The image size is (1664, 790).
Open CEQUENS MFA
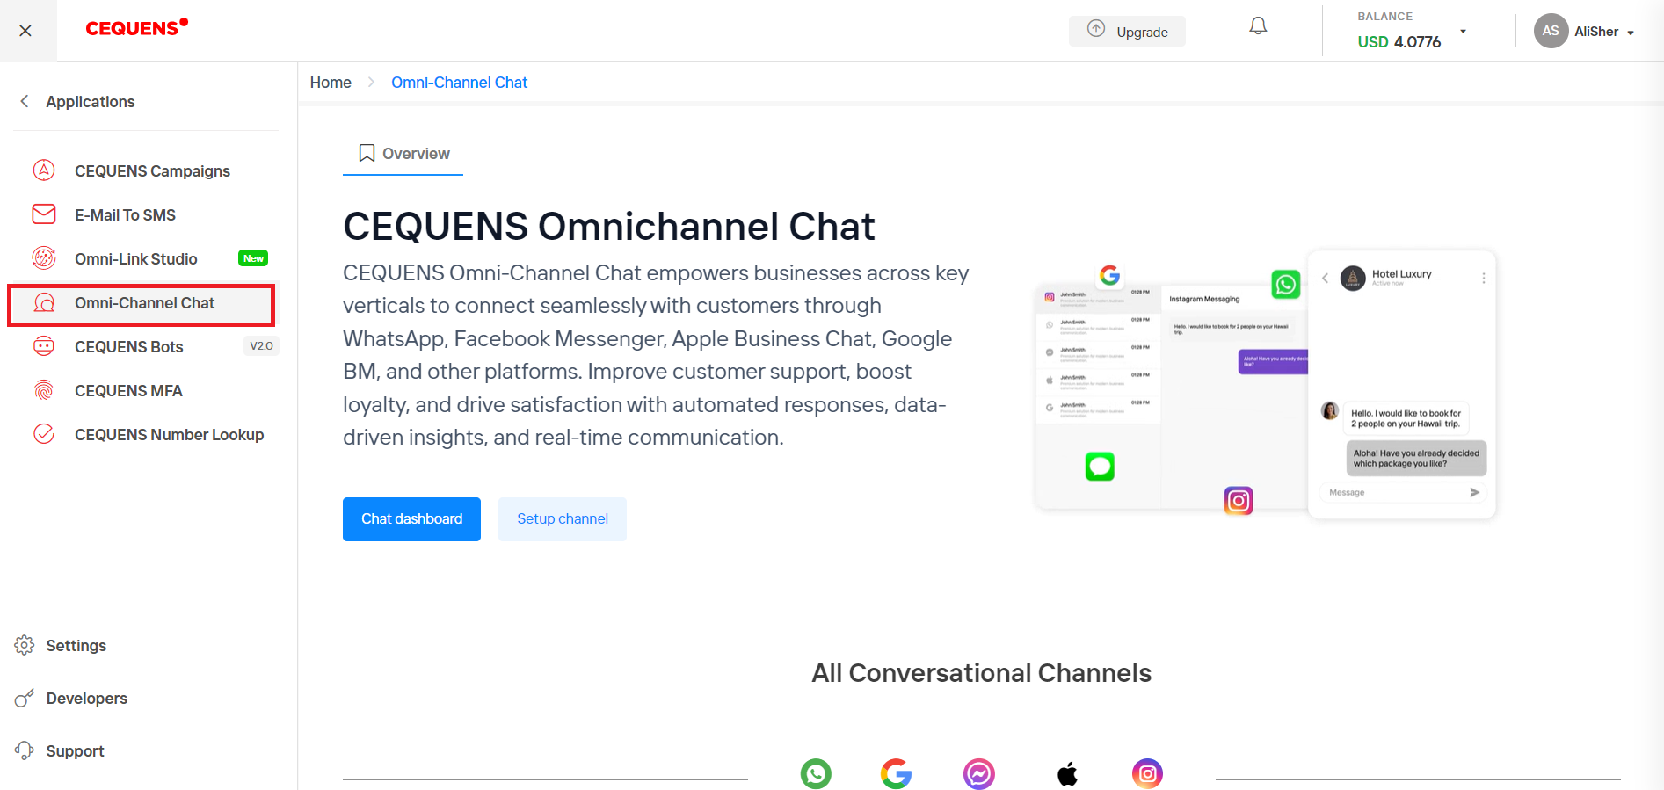coord(128,390)
